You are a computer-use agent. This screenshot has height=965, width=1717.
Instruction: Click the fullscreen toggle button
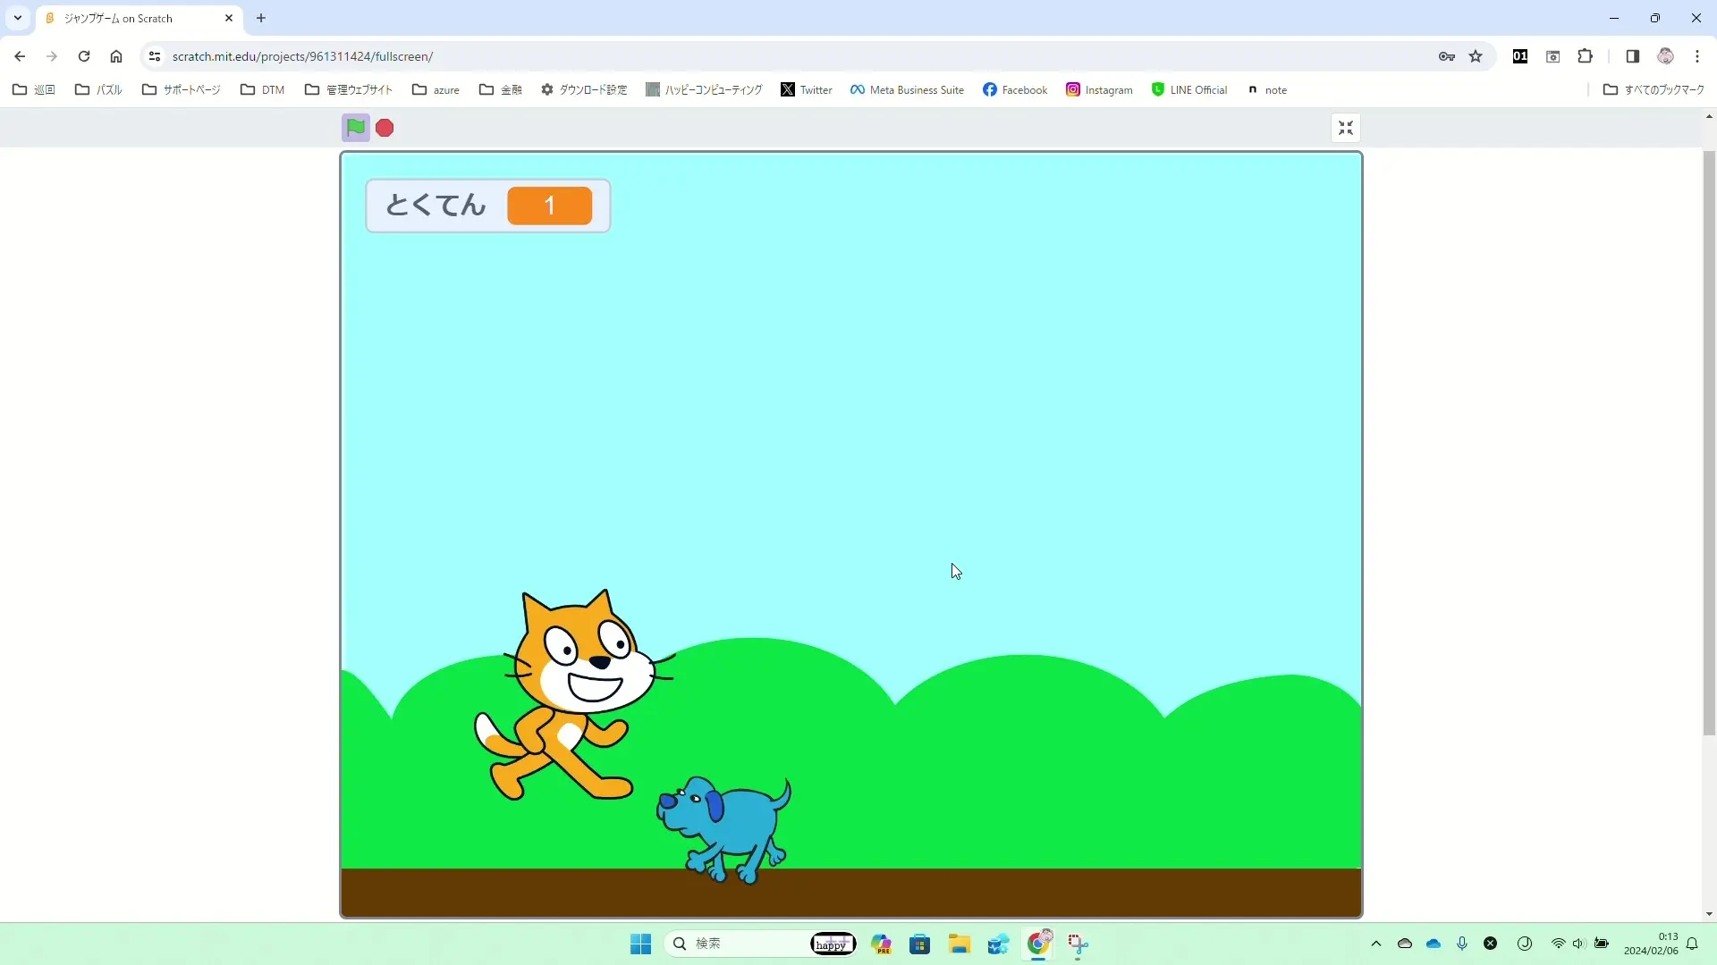1346,127
